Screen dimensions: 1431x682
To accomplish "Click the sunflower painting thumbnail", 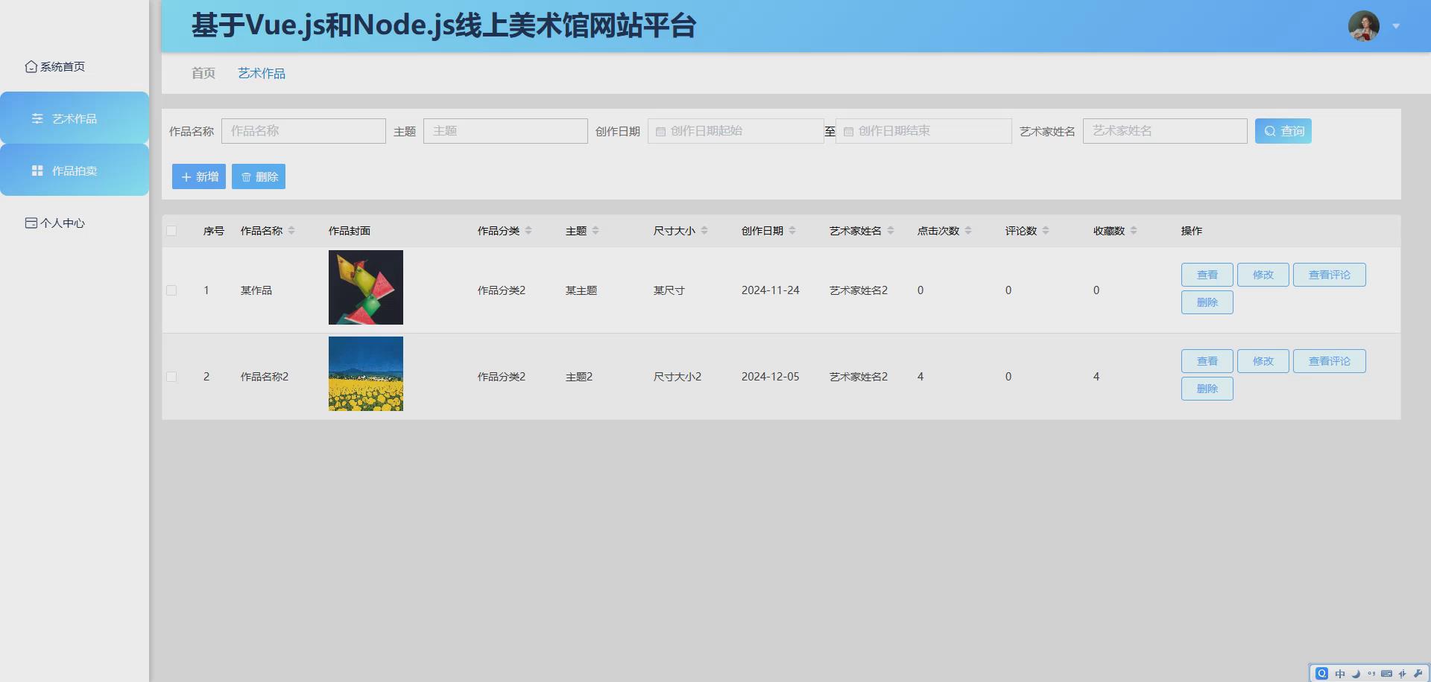I will point(365,374).
